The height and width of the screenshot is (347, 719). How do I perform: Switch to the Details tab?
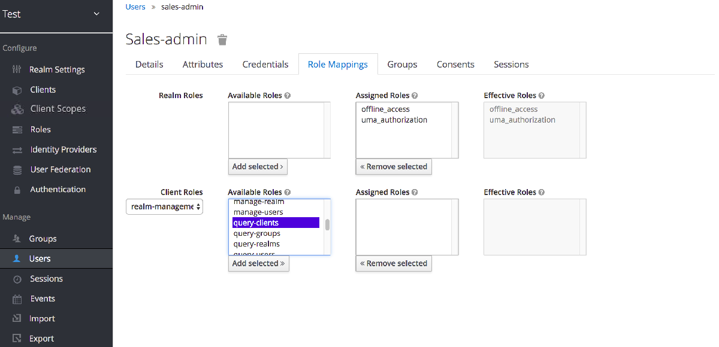(149, 65)
